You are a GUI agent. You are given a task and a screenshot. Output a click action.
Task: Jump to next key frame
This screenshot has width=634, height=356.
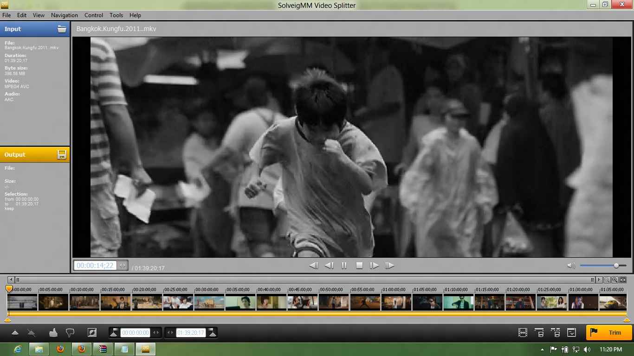point(389,266)
